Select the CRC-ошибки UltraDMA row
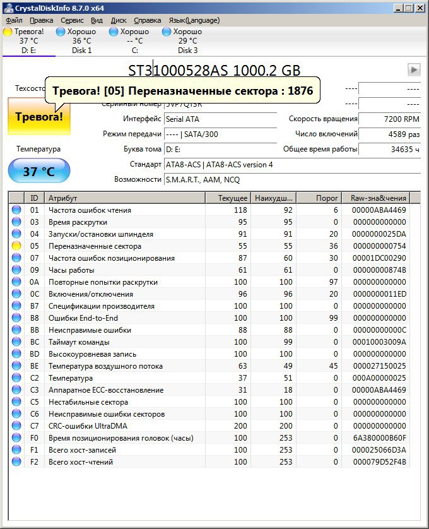Screen dimensions: 429x529 pos(209,425)
